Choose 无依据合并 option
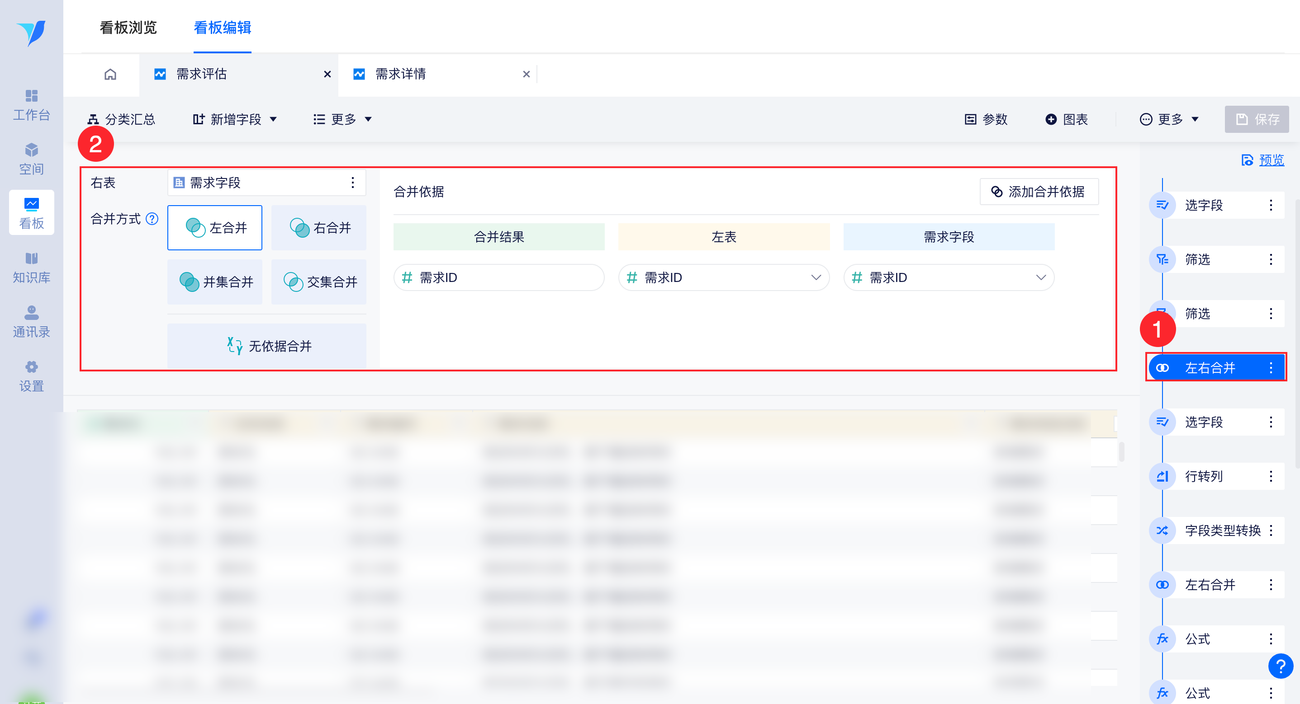The image size is (1300, 704). (x=267, y=346)
